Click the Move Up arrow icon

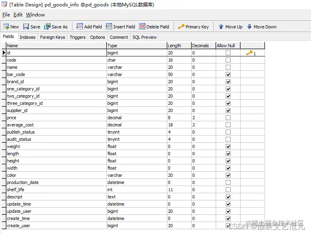click(221, 26)
